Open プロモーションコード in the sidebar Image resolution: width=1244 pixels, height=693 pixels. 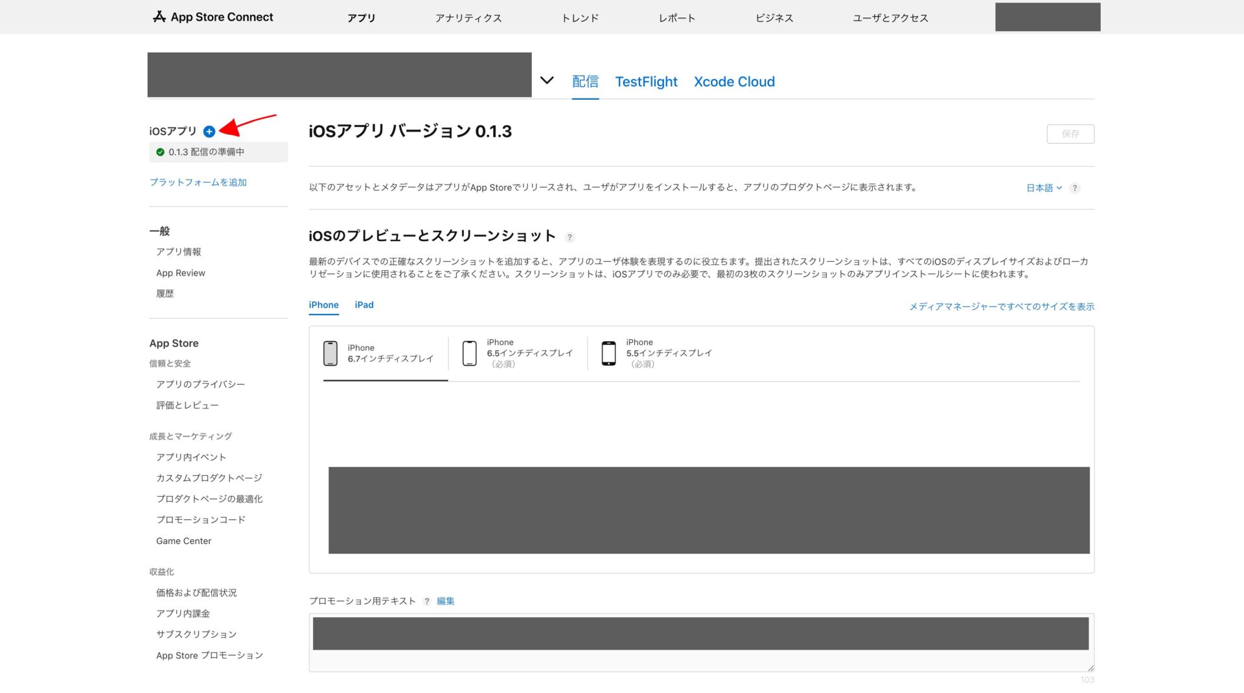[x=201, y=519]
